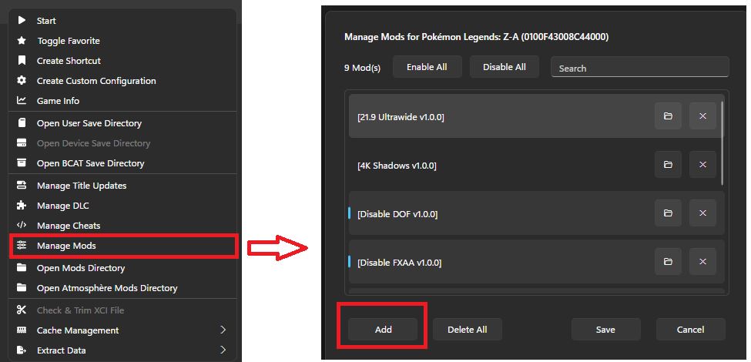751x362 pixels.
Task: Click the Add button
Action: tap(383, 330)
